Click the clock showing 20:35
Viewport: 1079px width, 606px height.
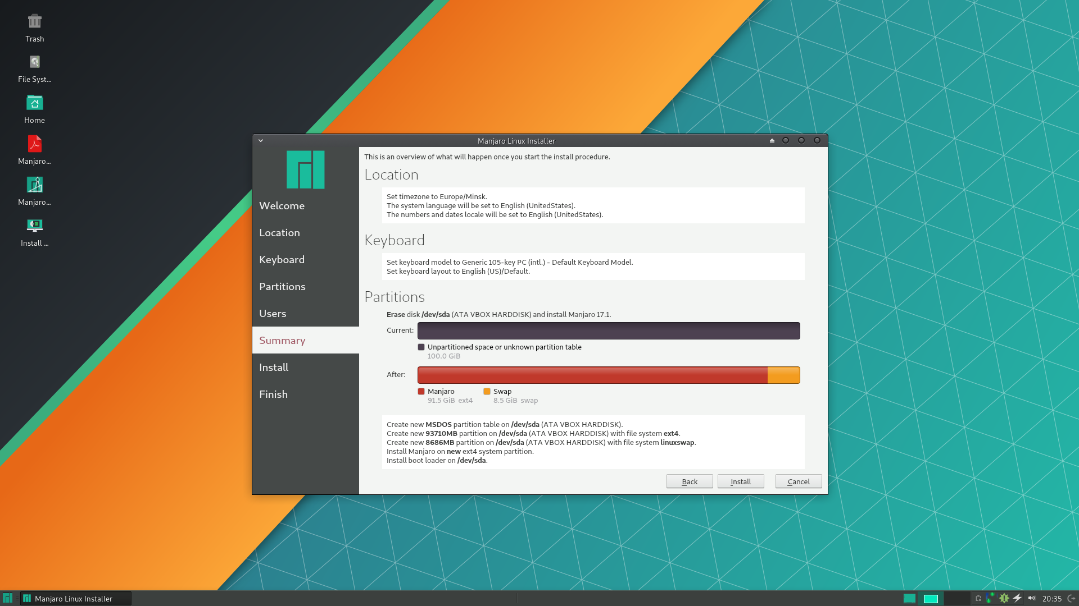tap(1051, 599)
